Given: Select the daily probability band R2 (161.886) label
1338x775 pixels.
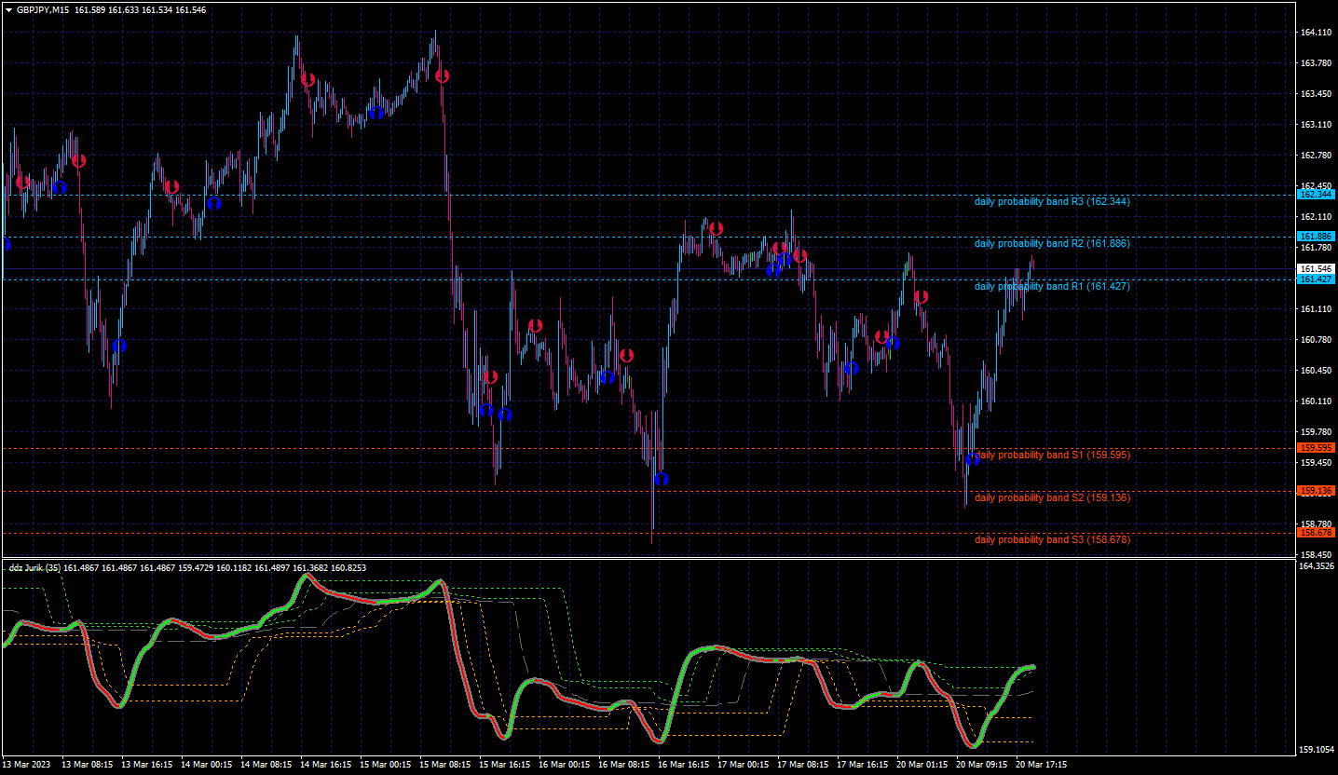Looking at the screenshot, I should pyautogui.click(x=1052, y=243).
